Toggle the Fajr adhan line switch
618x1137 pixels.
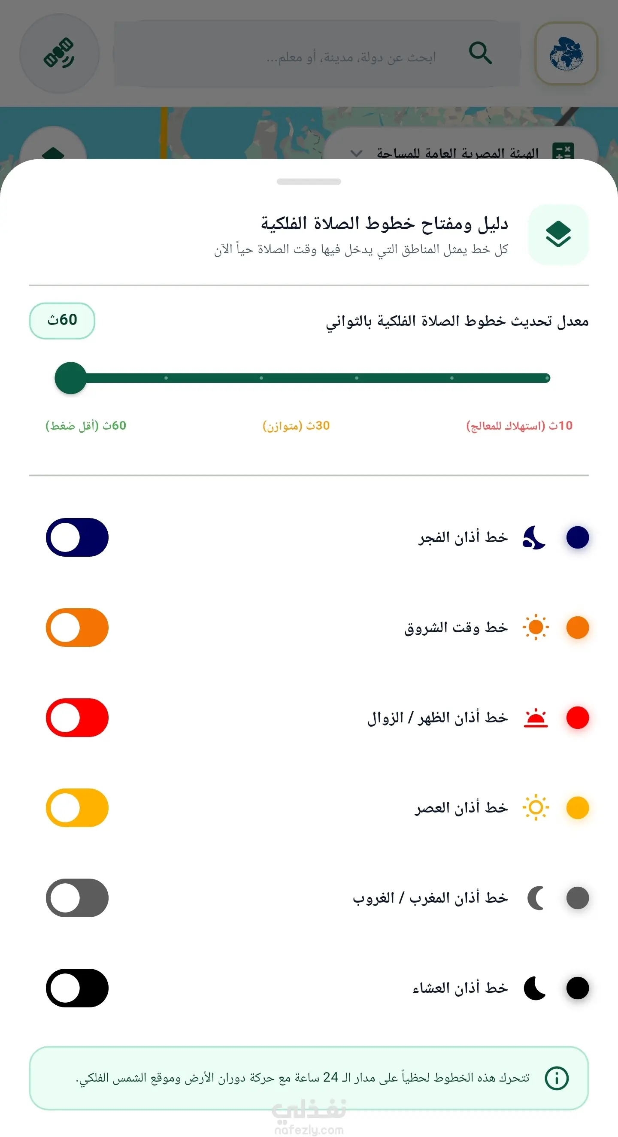77,538
